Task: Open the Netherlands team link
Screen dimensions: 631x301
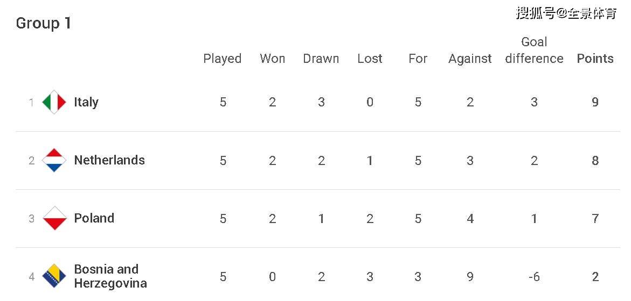Action: [109, 160]
